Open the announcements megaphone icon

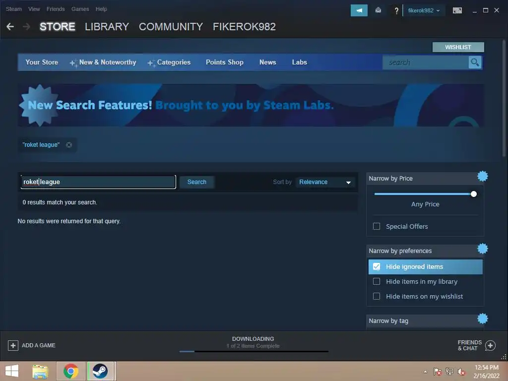(359, 10)
